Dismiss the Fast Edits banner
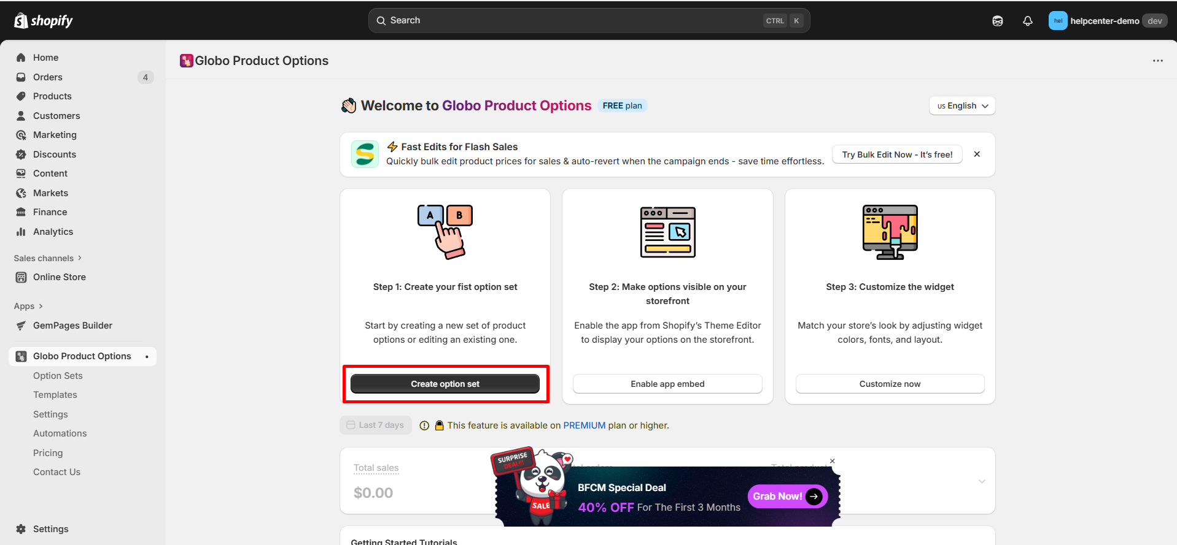The image size is (1177, 545). point(977,154)
